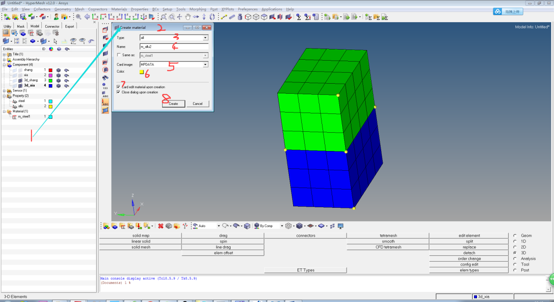The width and height of the screenshot is (554, 302).
Task: Open the Card image dropdown
Action: pos(205,64)
